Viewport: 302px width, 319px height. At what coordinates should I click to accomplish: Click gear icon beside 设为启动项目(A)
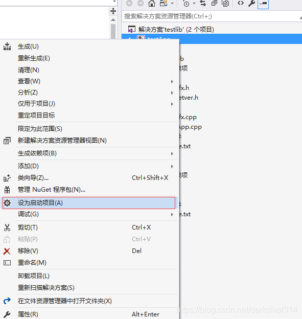[7, 203]
